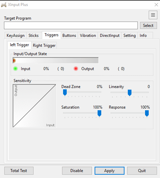Screen dimensions: 160x178
Task: Open the Info tab
Action: click(x=143, y=36)
